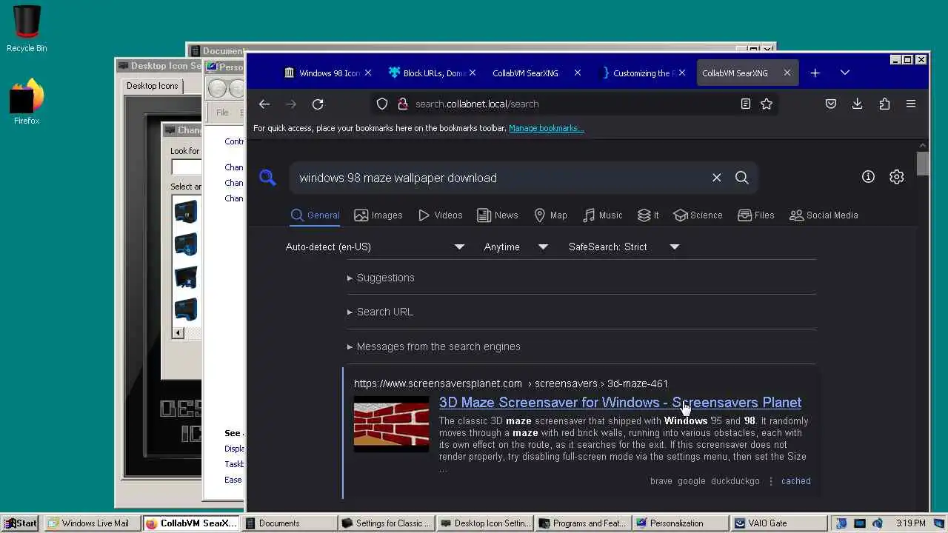The image size is (948, 533).
Task: Open the Recycle Bin desktop icon
Action: [x=27, y=28]
